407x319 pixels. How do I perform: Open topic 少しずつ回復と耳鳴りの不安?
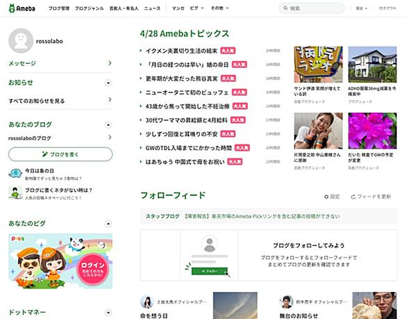click(x=181, y=134)
